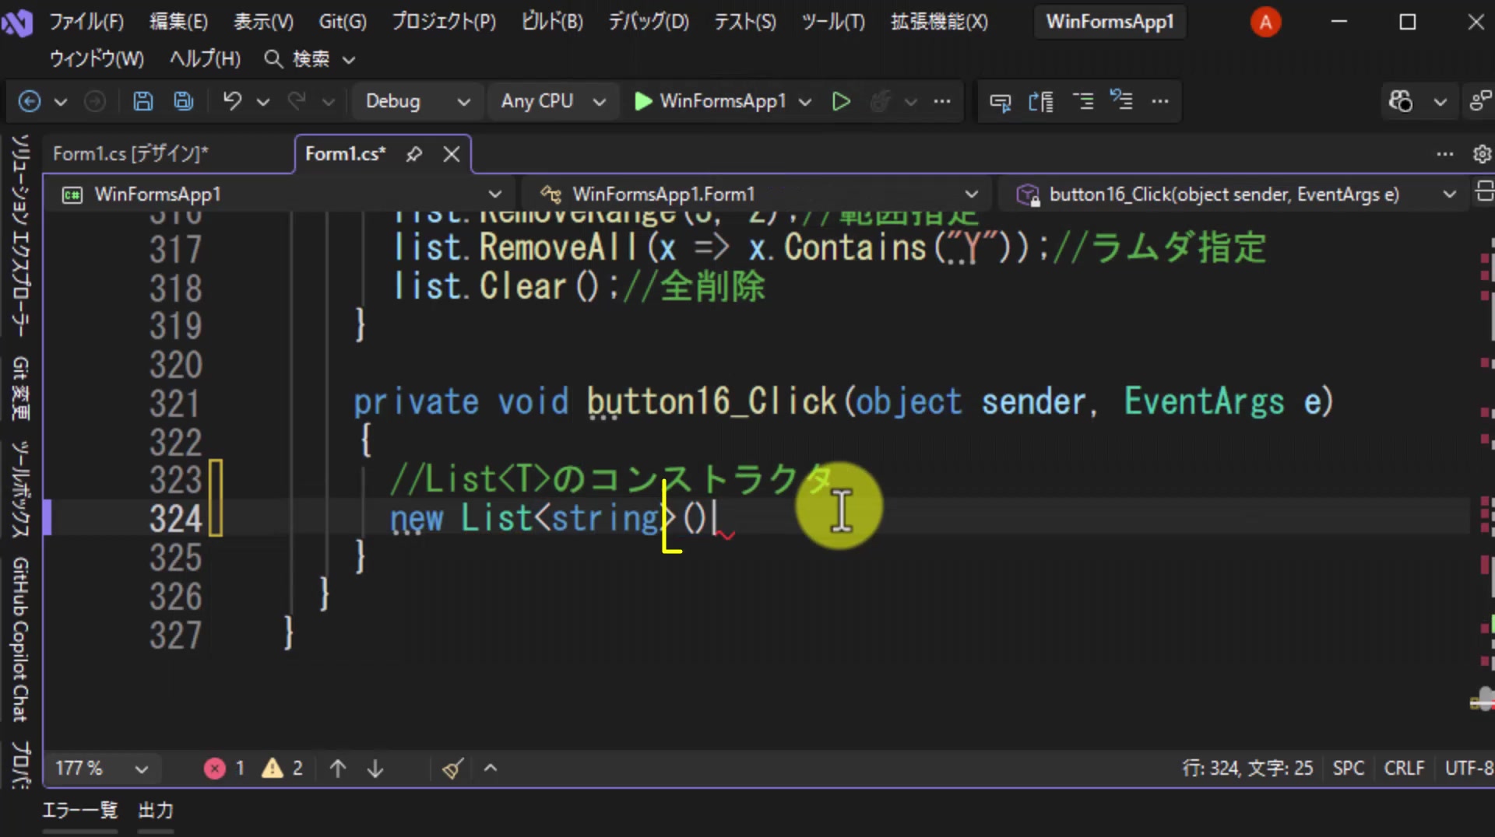Click the Save All icon

click(184, 101)
